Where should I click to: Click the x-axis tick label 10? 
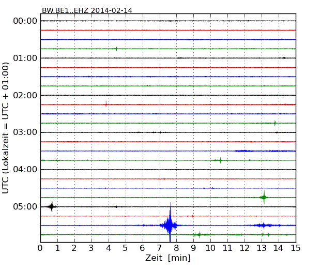tap(210, 248)
